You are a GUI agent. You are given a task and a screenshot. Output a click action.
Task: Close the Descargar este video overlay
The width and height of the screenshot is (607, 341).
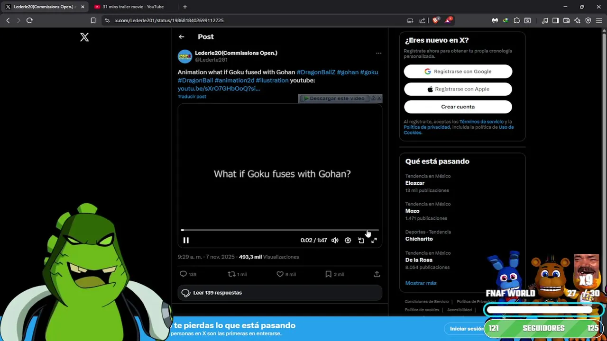coord(379,99)
